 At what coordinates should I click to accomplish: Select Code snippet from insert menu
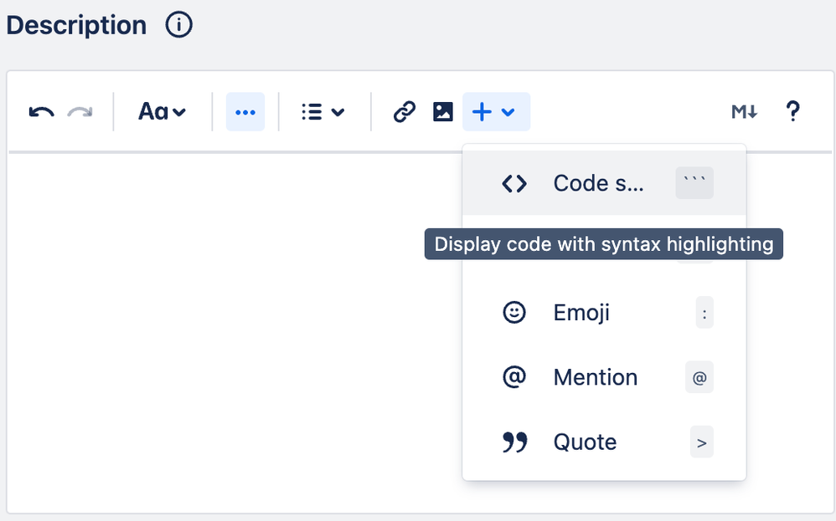(604, 183)
